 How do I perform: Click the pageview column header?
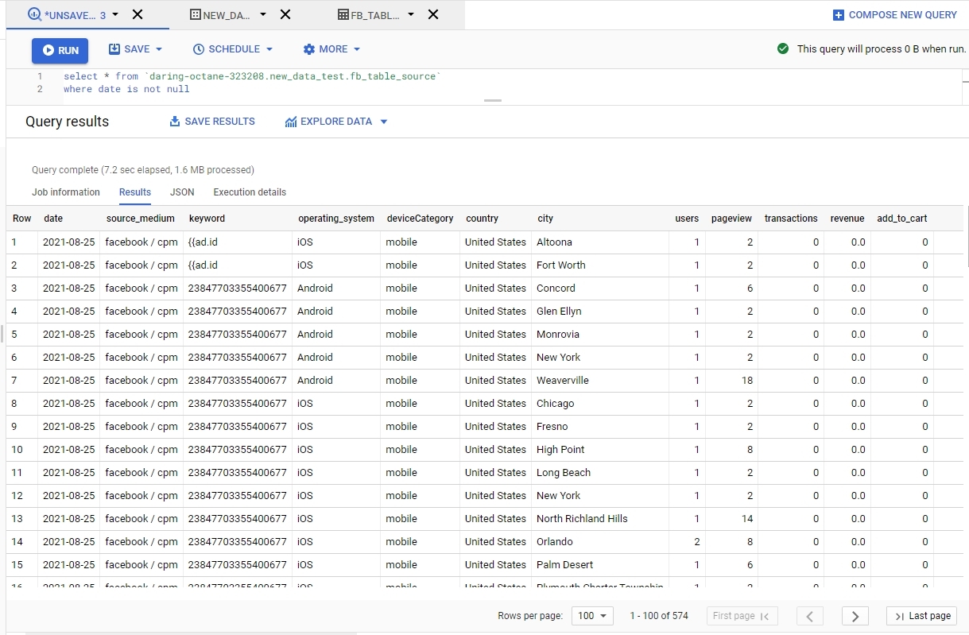click(731, 219)
